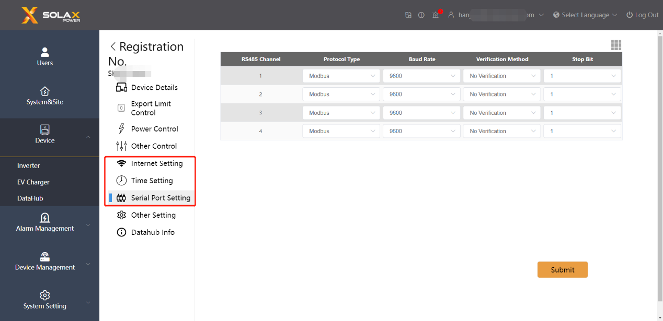Open the Internet Setting menu item
The height and width of the screenshot is (321, 663).
click(x=156, y=163)
